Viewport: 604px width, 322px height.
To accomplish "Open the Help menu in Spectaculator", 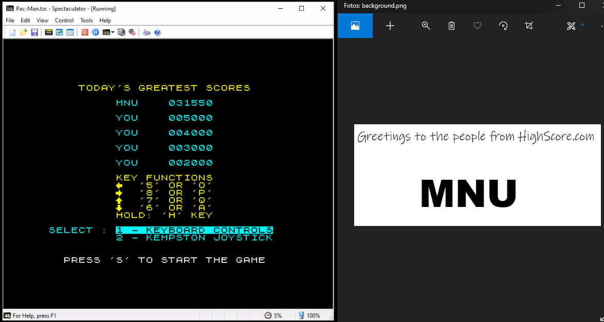I will click(105, 21).
